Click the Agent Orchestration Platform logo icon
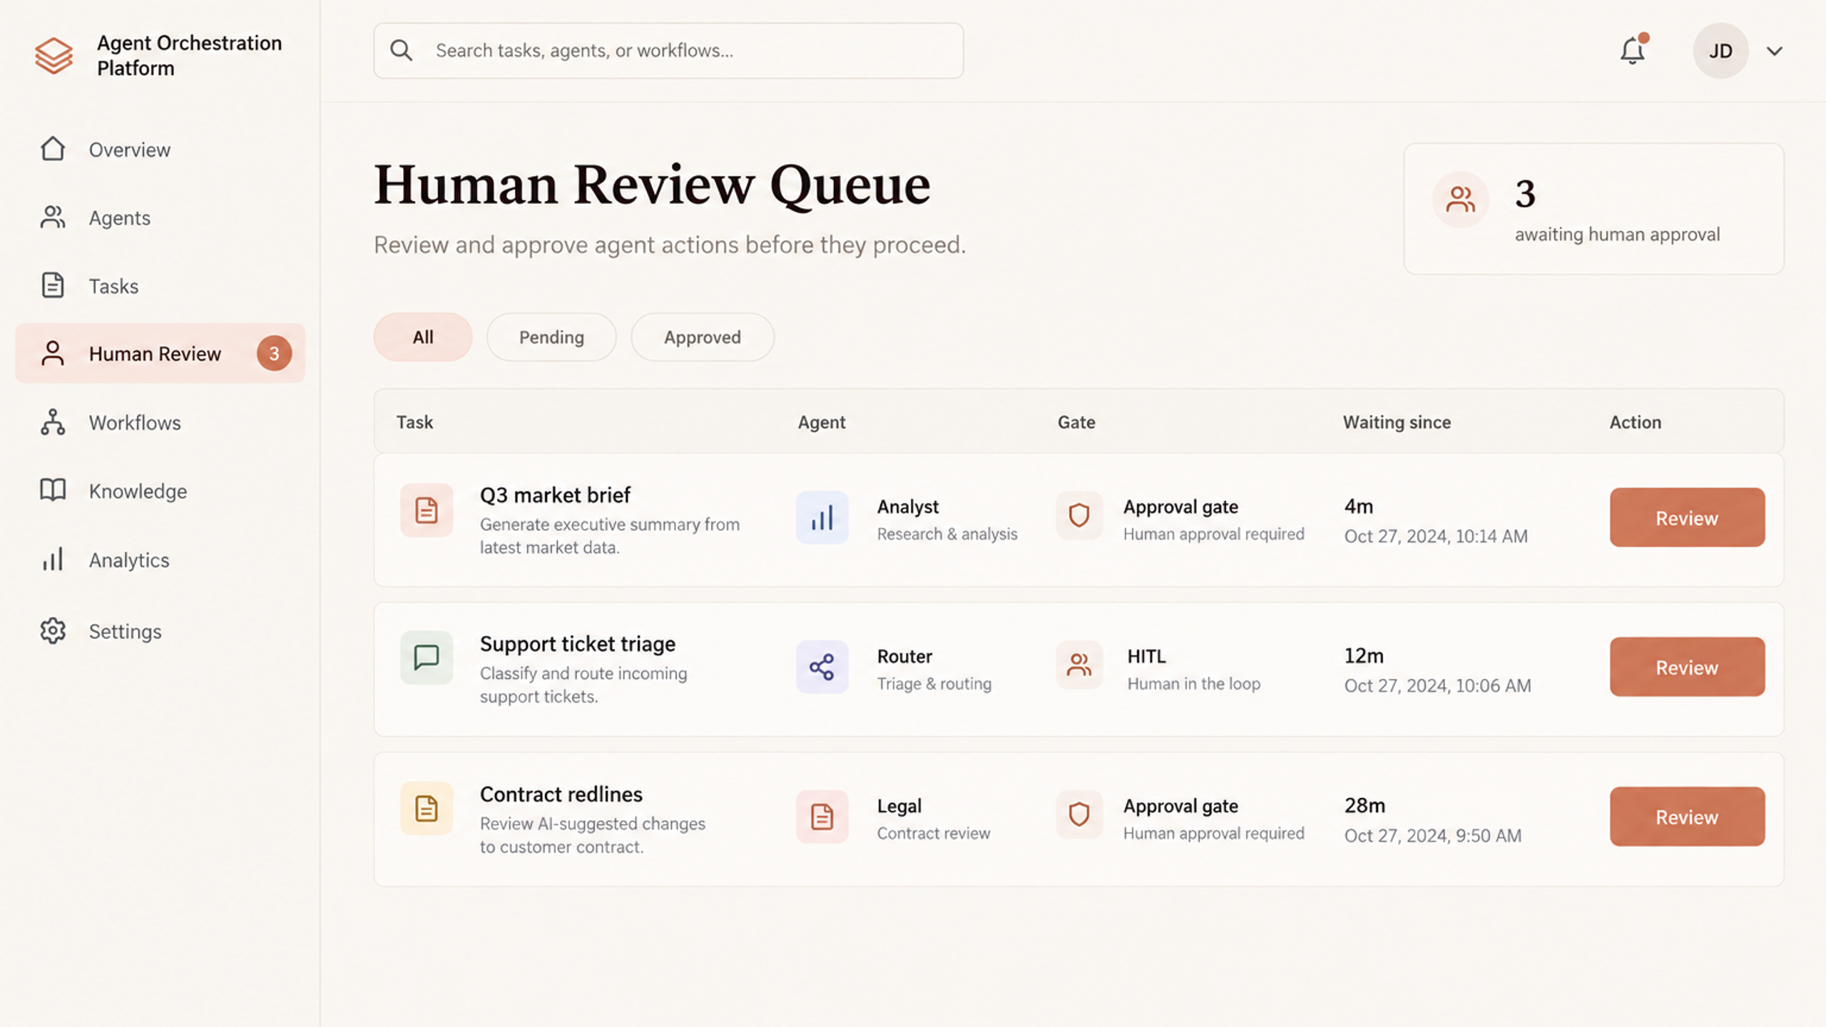 [x=54, y=55]
